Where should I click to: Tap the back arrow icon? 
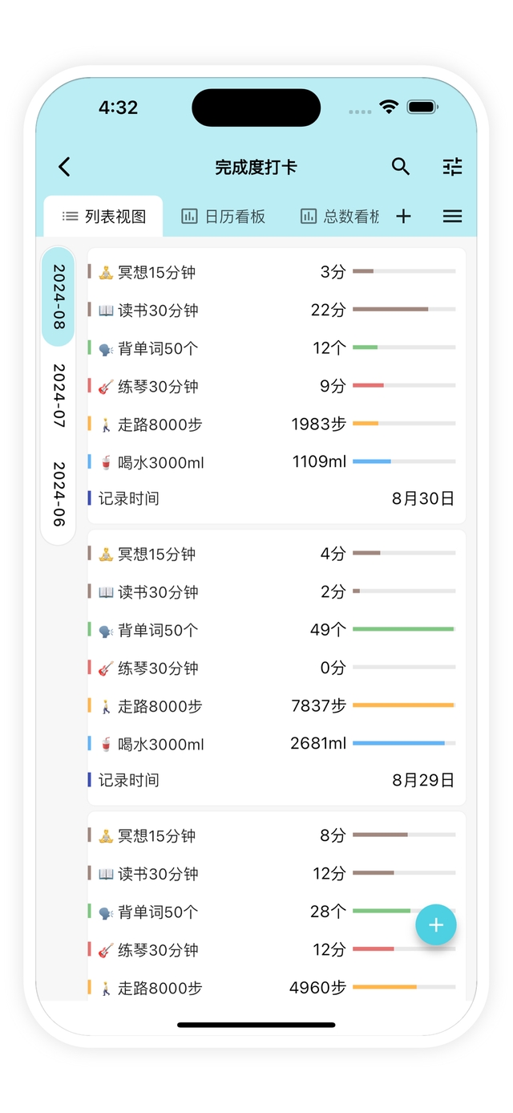tap(65, 167)
